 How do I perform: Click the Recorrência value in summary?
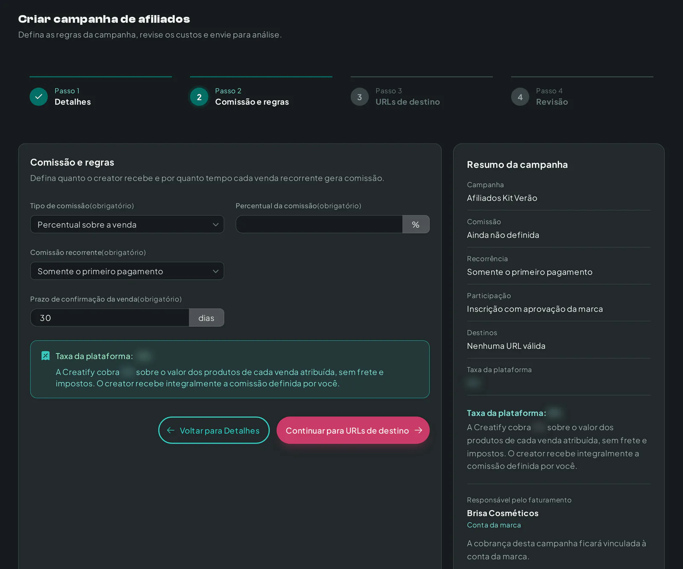coord(530,272)
